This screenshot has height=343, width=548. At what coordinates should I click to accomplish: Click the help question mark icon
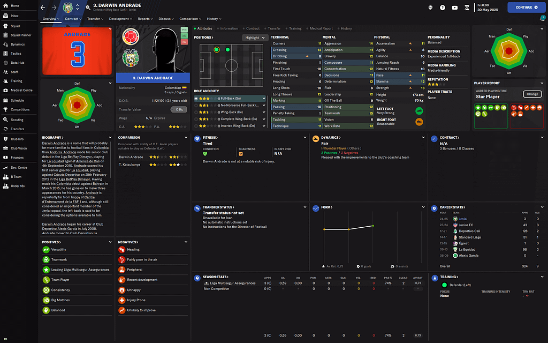click(443, 8)
